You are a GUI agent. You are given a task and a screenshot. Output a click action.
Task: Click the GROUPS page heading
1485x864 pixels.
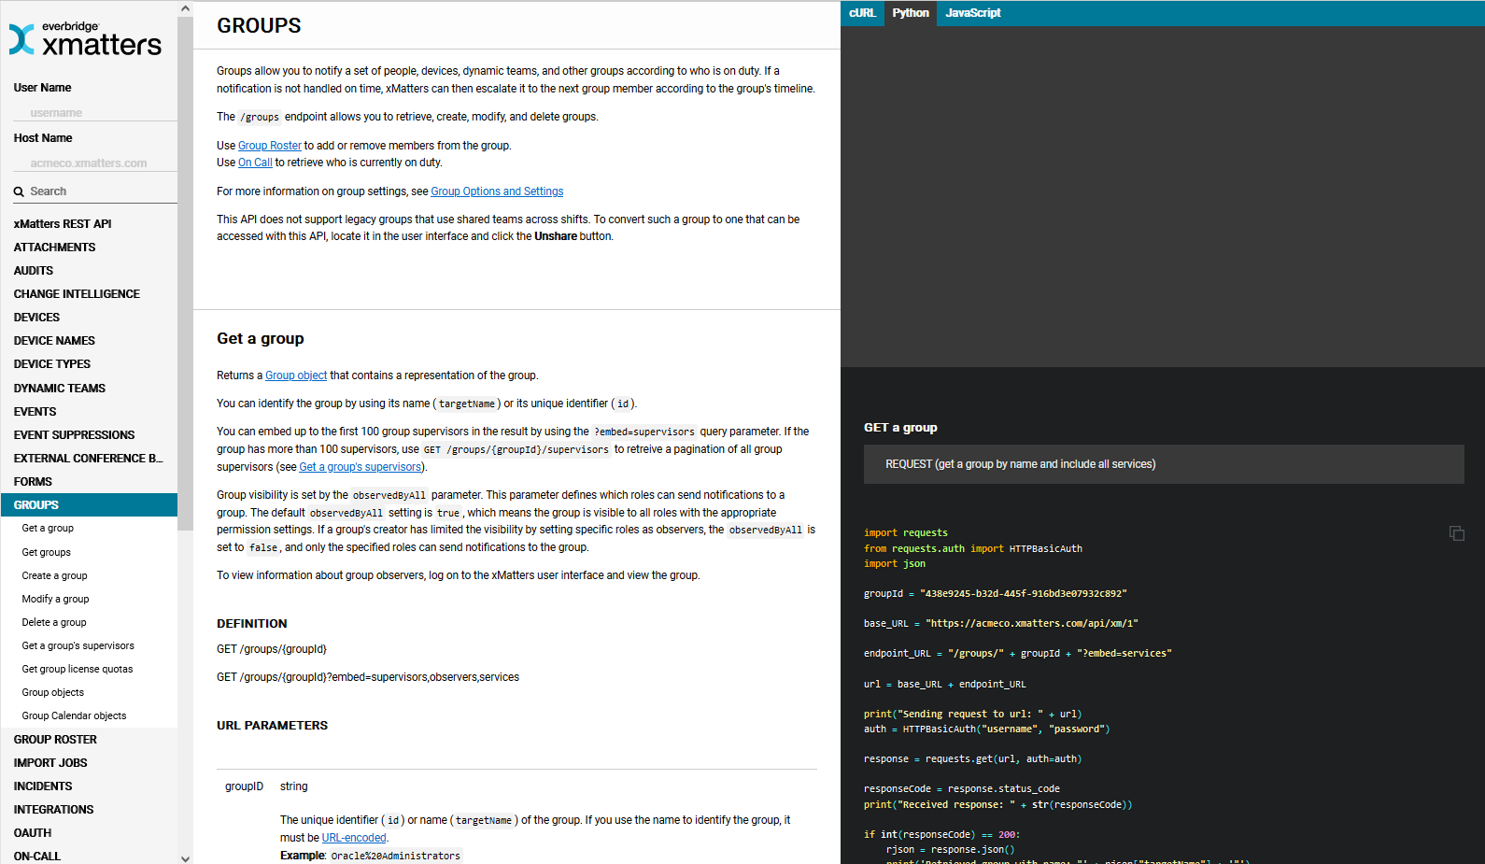point(259,26)
